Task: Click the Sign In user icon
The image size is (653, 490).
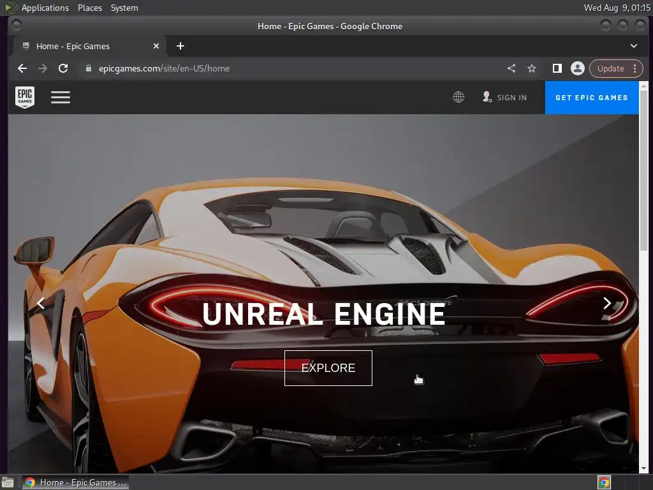Action: click(487, 97)
